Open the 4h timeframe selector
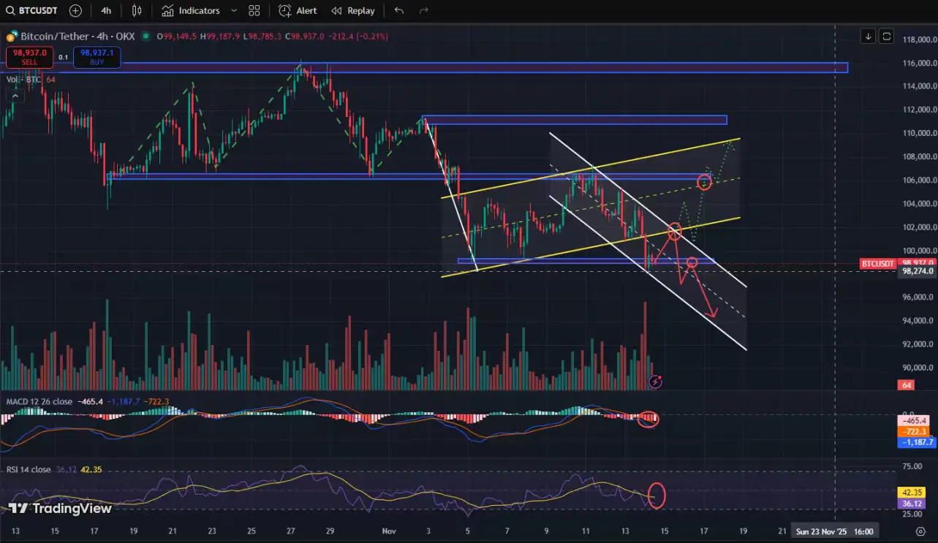 click(106, 11)
